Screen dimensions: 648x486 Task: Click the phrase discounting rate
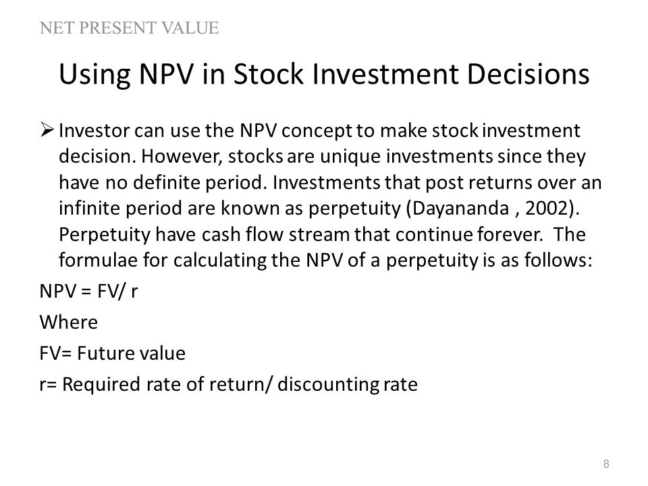(348, 384)
